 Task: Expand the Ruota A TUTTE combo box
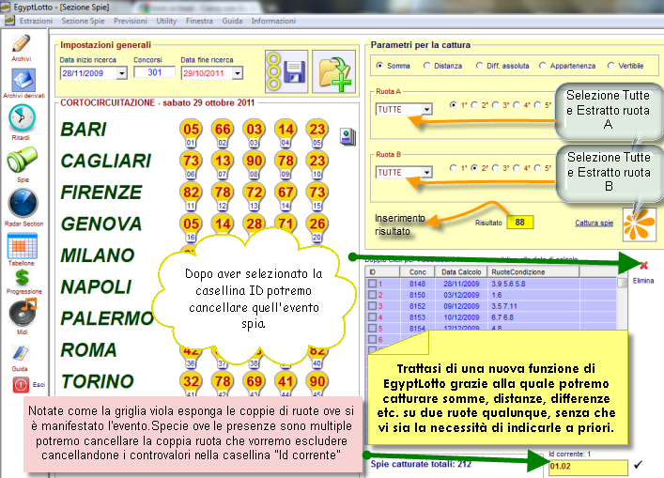(426, 109)
